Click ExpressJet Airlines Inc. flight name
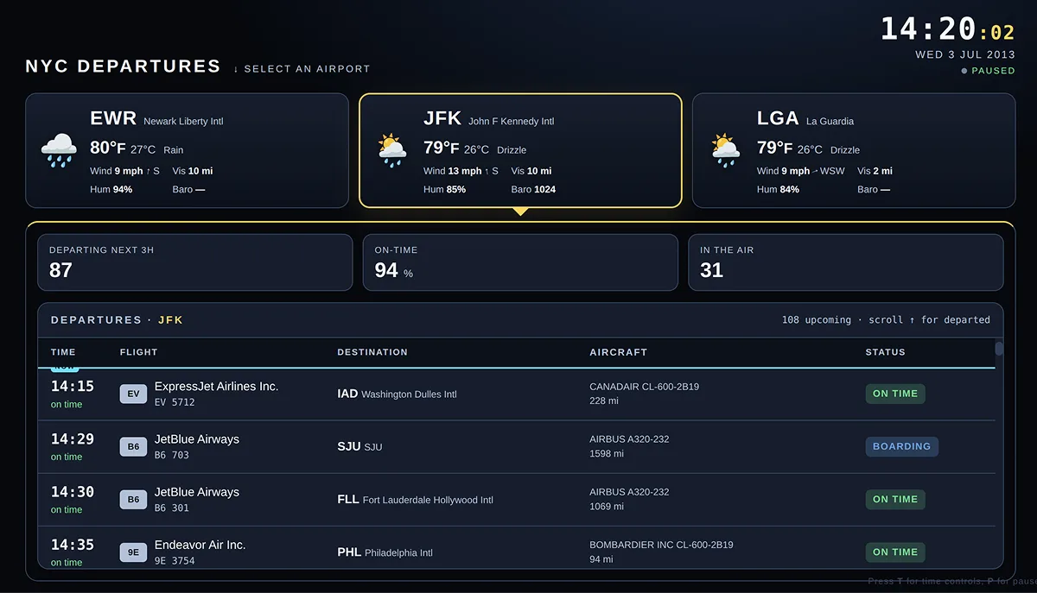Viewport: 1037px width, 593px height. [216, 387]
